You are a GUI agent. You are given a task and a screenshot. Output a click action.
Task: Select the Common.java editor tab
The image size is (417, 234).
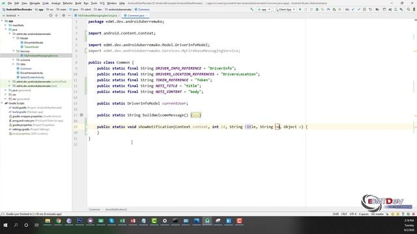click(136, 16)
